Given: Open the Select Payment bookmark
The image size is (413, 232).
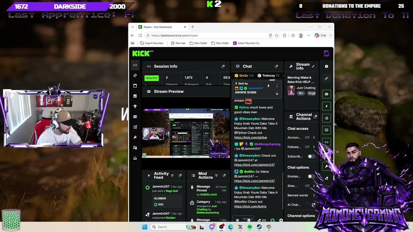Looking at the screenshot, I should click(x=247, y=43).
